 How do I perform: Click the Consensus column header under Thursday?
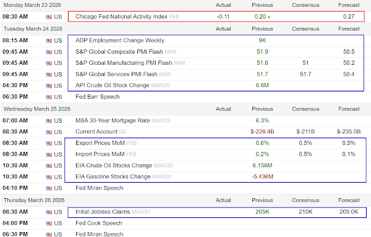click(x=305, y=200)
